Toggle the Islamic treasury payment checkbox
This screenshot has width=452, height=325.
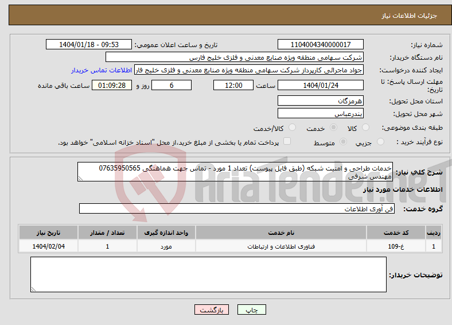point(287,141)
